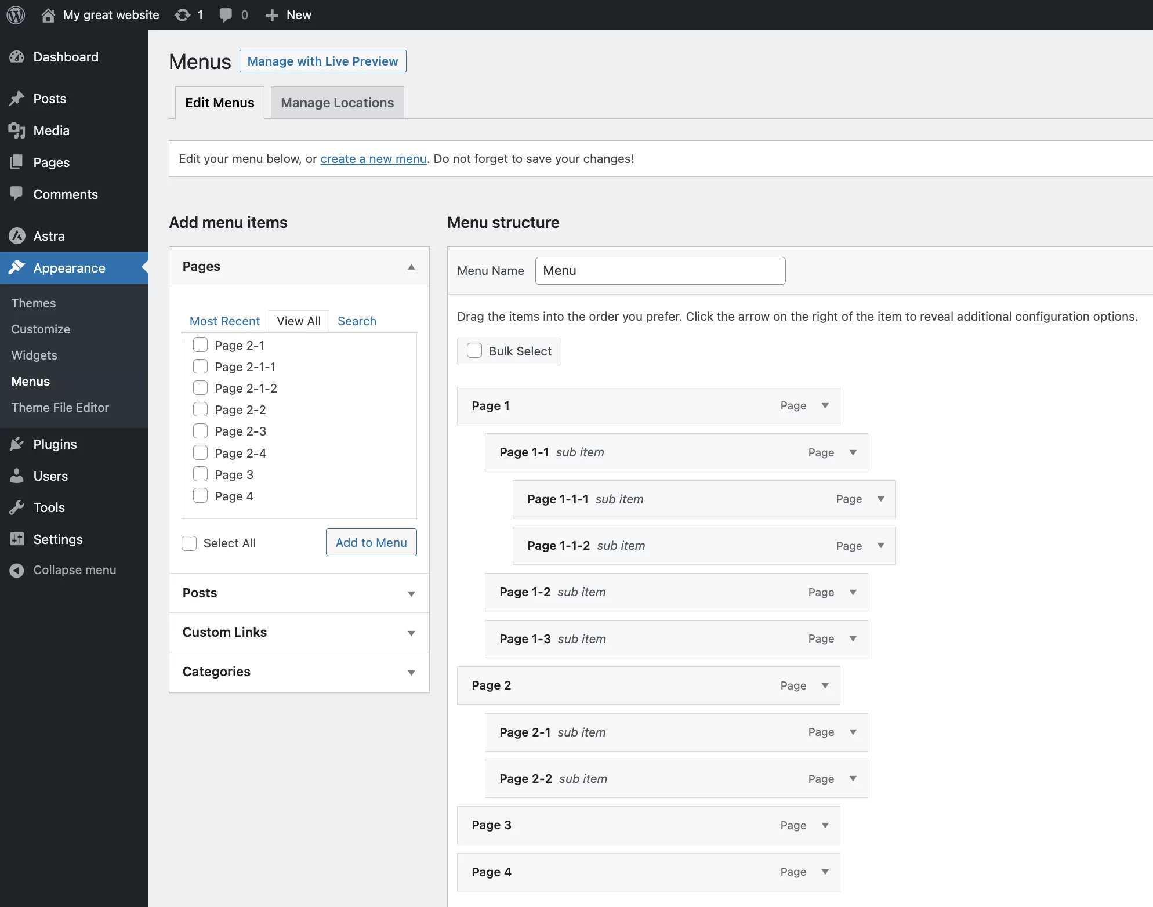Expand the Posts section
This screenshot has height=907, width=1153.
click(299, 592)
